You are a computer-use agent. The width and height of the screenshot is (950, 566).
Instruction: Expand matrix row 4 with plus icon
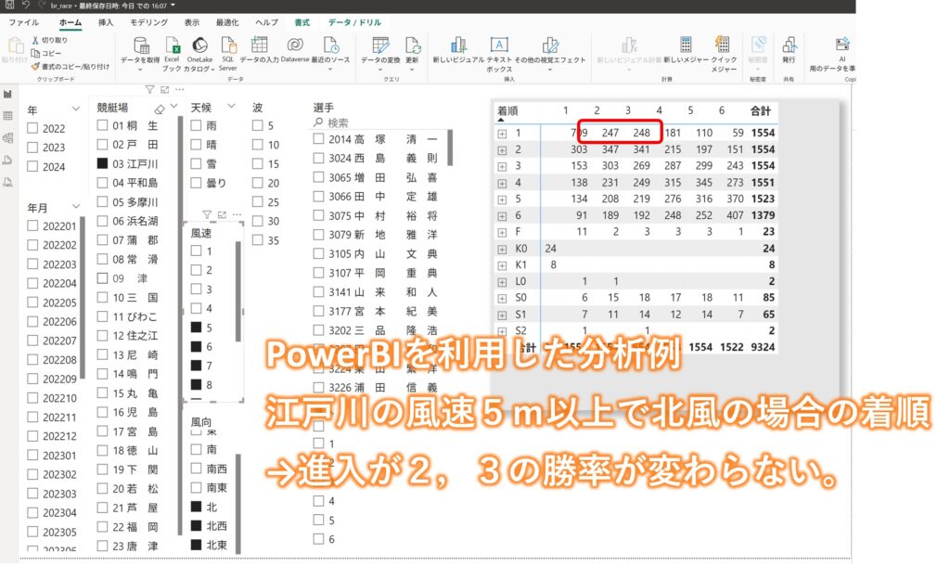click(x=502, y=183)
